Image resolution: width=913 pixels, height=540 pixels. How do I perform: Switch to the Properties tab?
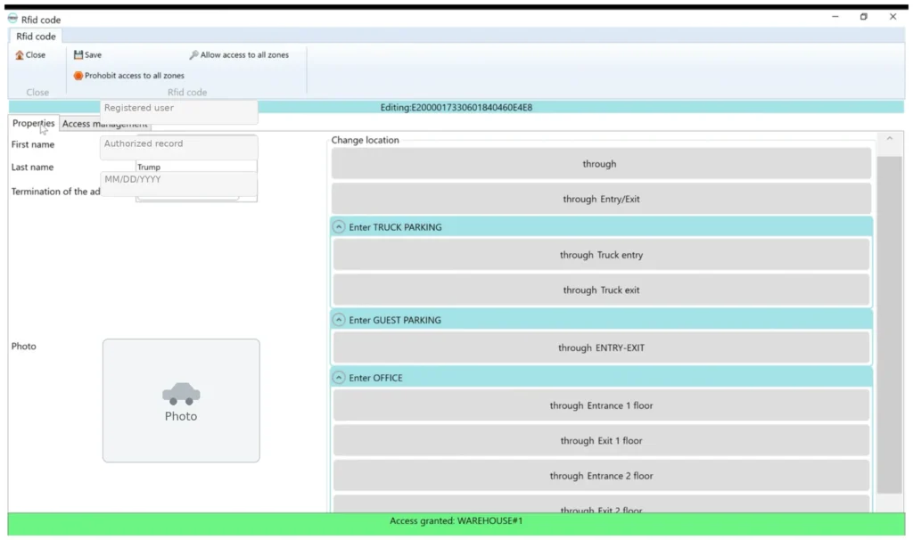click(x=33, y=123)
